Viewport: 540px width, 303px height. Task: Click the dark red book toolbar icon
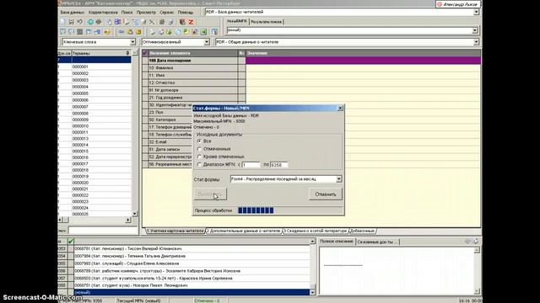pos(182,22)
